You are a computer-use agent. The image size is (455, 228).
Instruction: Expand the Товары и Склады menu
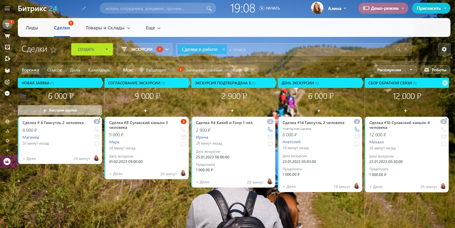108,28
